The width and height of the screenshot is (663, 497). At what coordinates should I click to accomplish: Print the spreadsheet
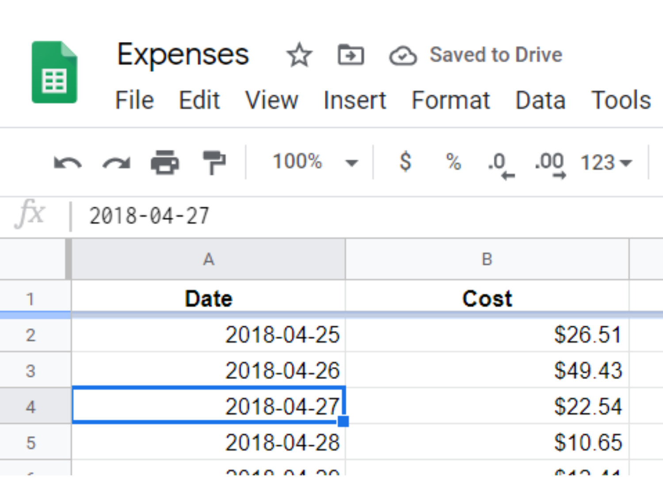point(165,162)
